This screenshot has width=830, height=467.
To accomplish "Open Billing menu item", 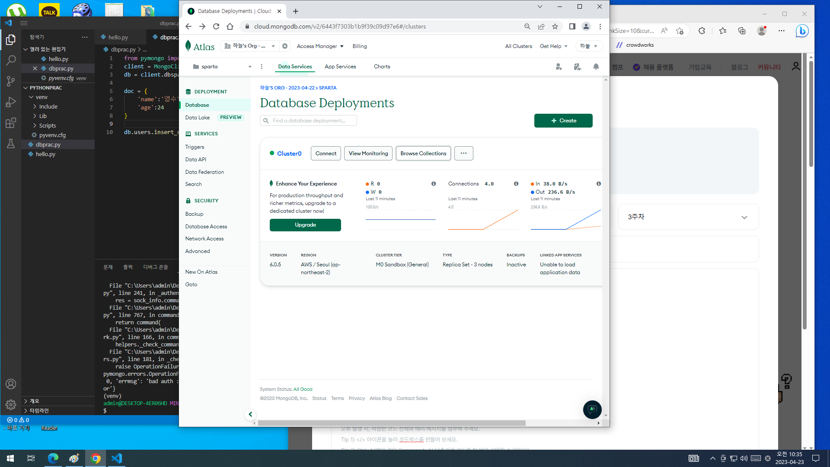I will [x=359, y=46].
